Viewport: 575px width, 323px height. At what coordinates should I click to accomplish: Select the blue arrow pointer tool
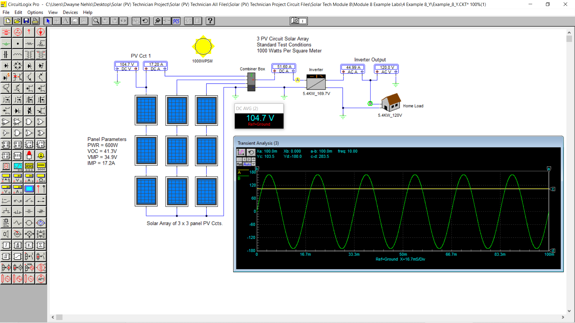coord(48,21)
